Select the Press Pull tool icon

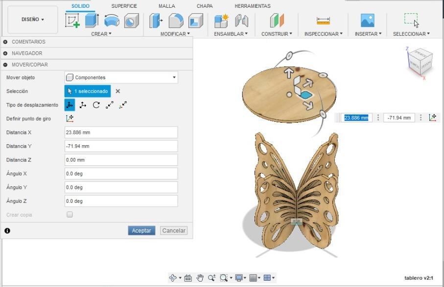tap(156, 21)
